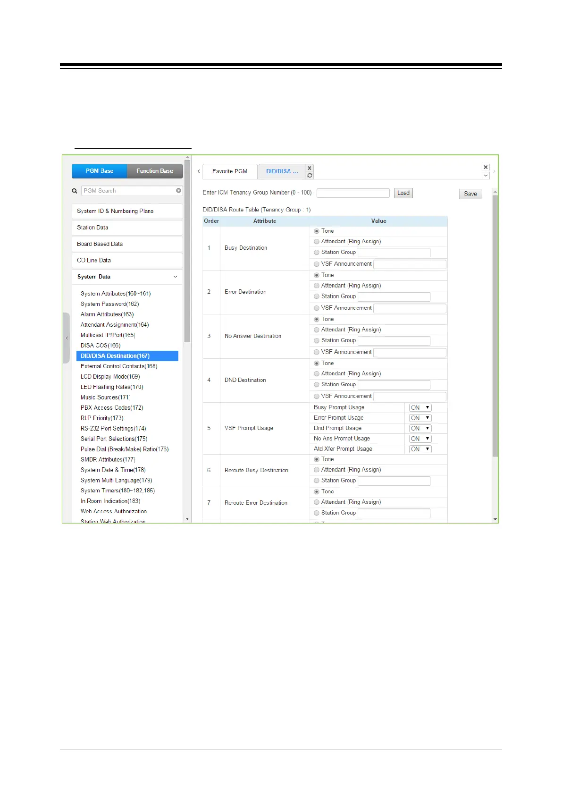Select DID/DISA Destination(167)
This screenshot has width=562, height=795.
(x=127, y=356)
